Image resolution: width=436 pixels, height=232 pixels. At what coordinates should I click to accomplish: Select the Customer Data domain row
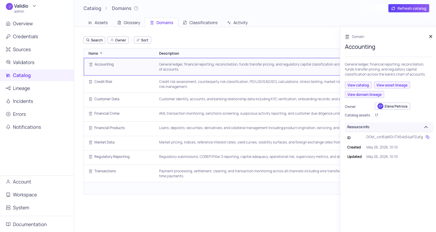(212, 100)
